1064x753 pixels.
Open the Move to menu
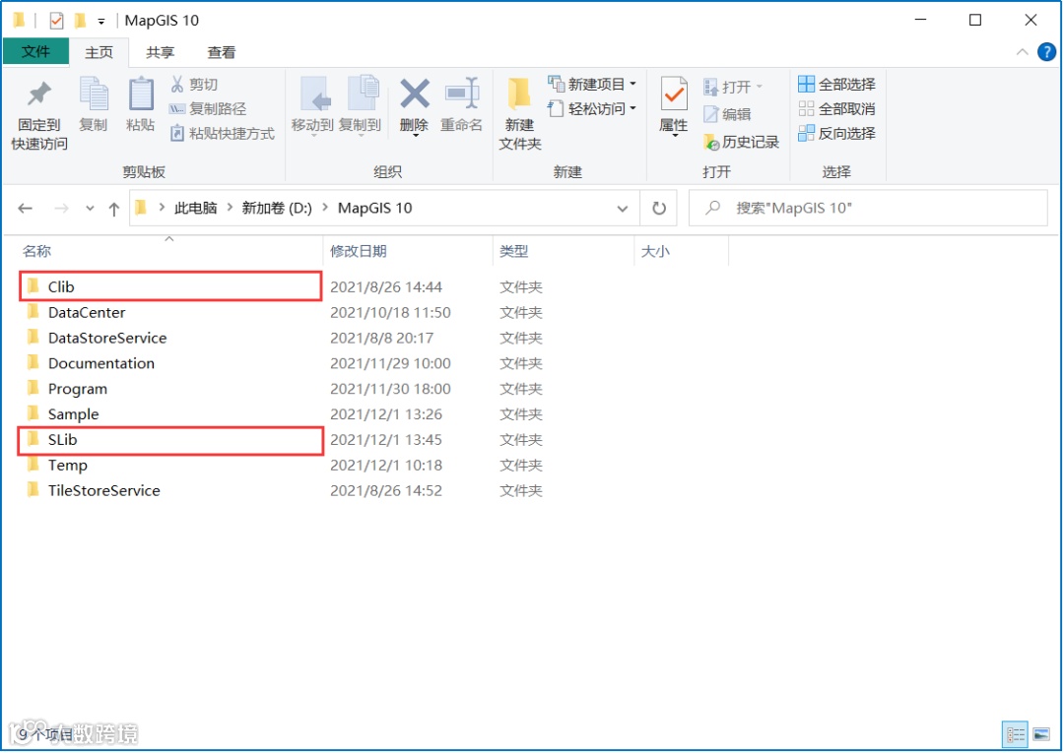pyautogui.click(x=312, y=106)
